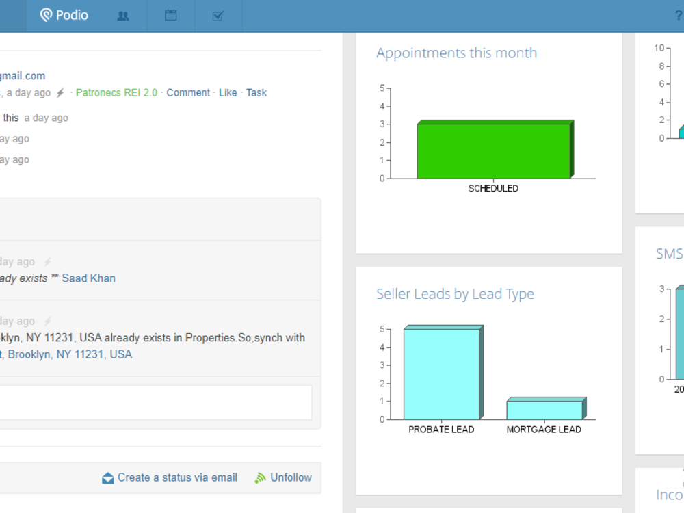Click lightning icon above Saad Khan comment
The width and height of the screenshot is (684, 513).
(48, 262)
